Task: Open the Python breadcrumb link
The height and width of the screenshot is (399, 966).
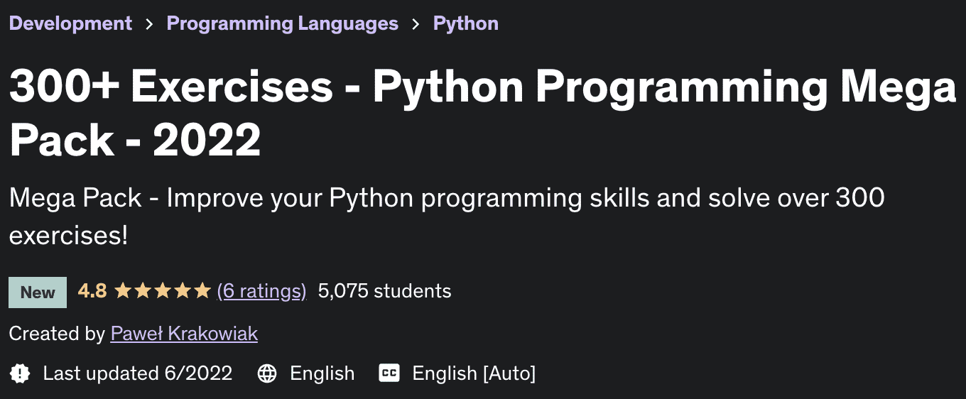Action: click(x=465, y=23)
